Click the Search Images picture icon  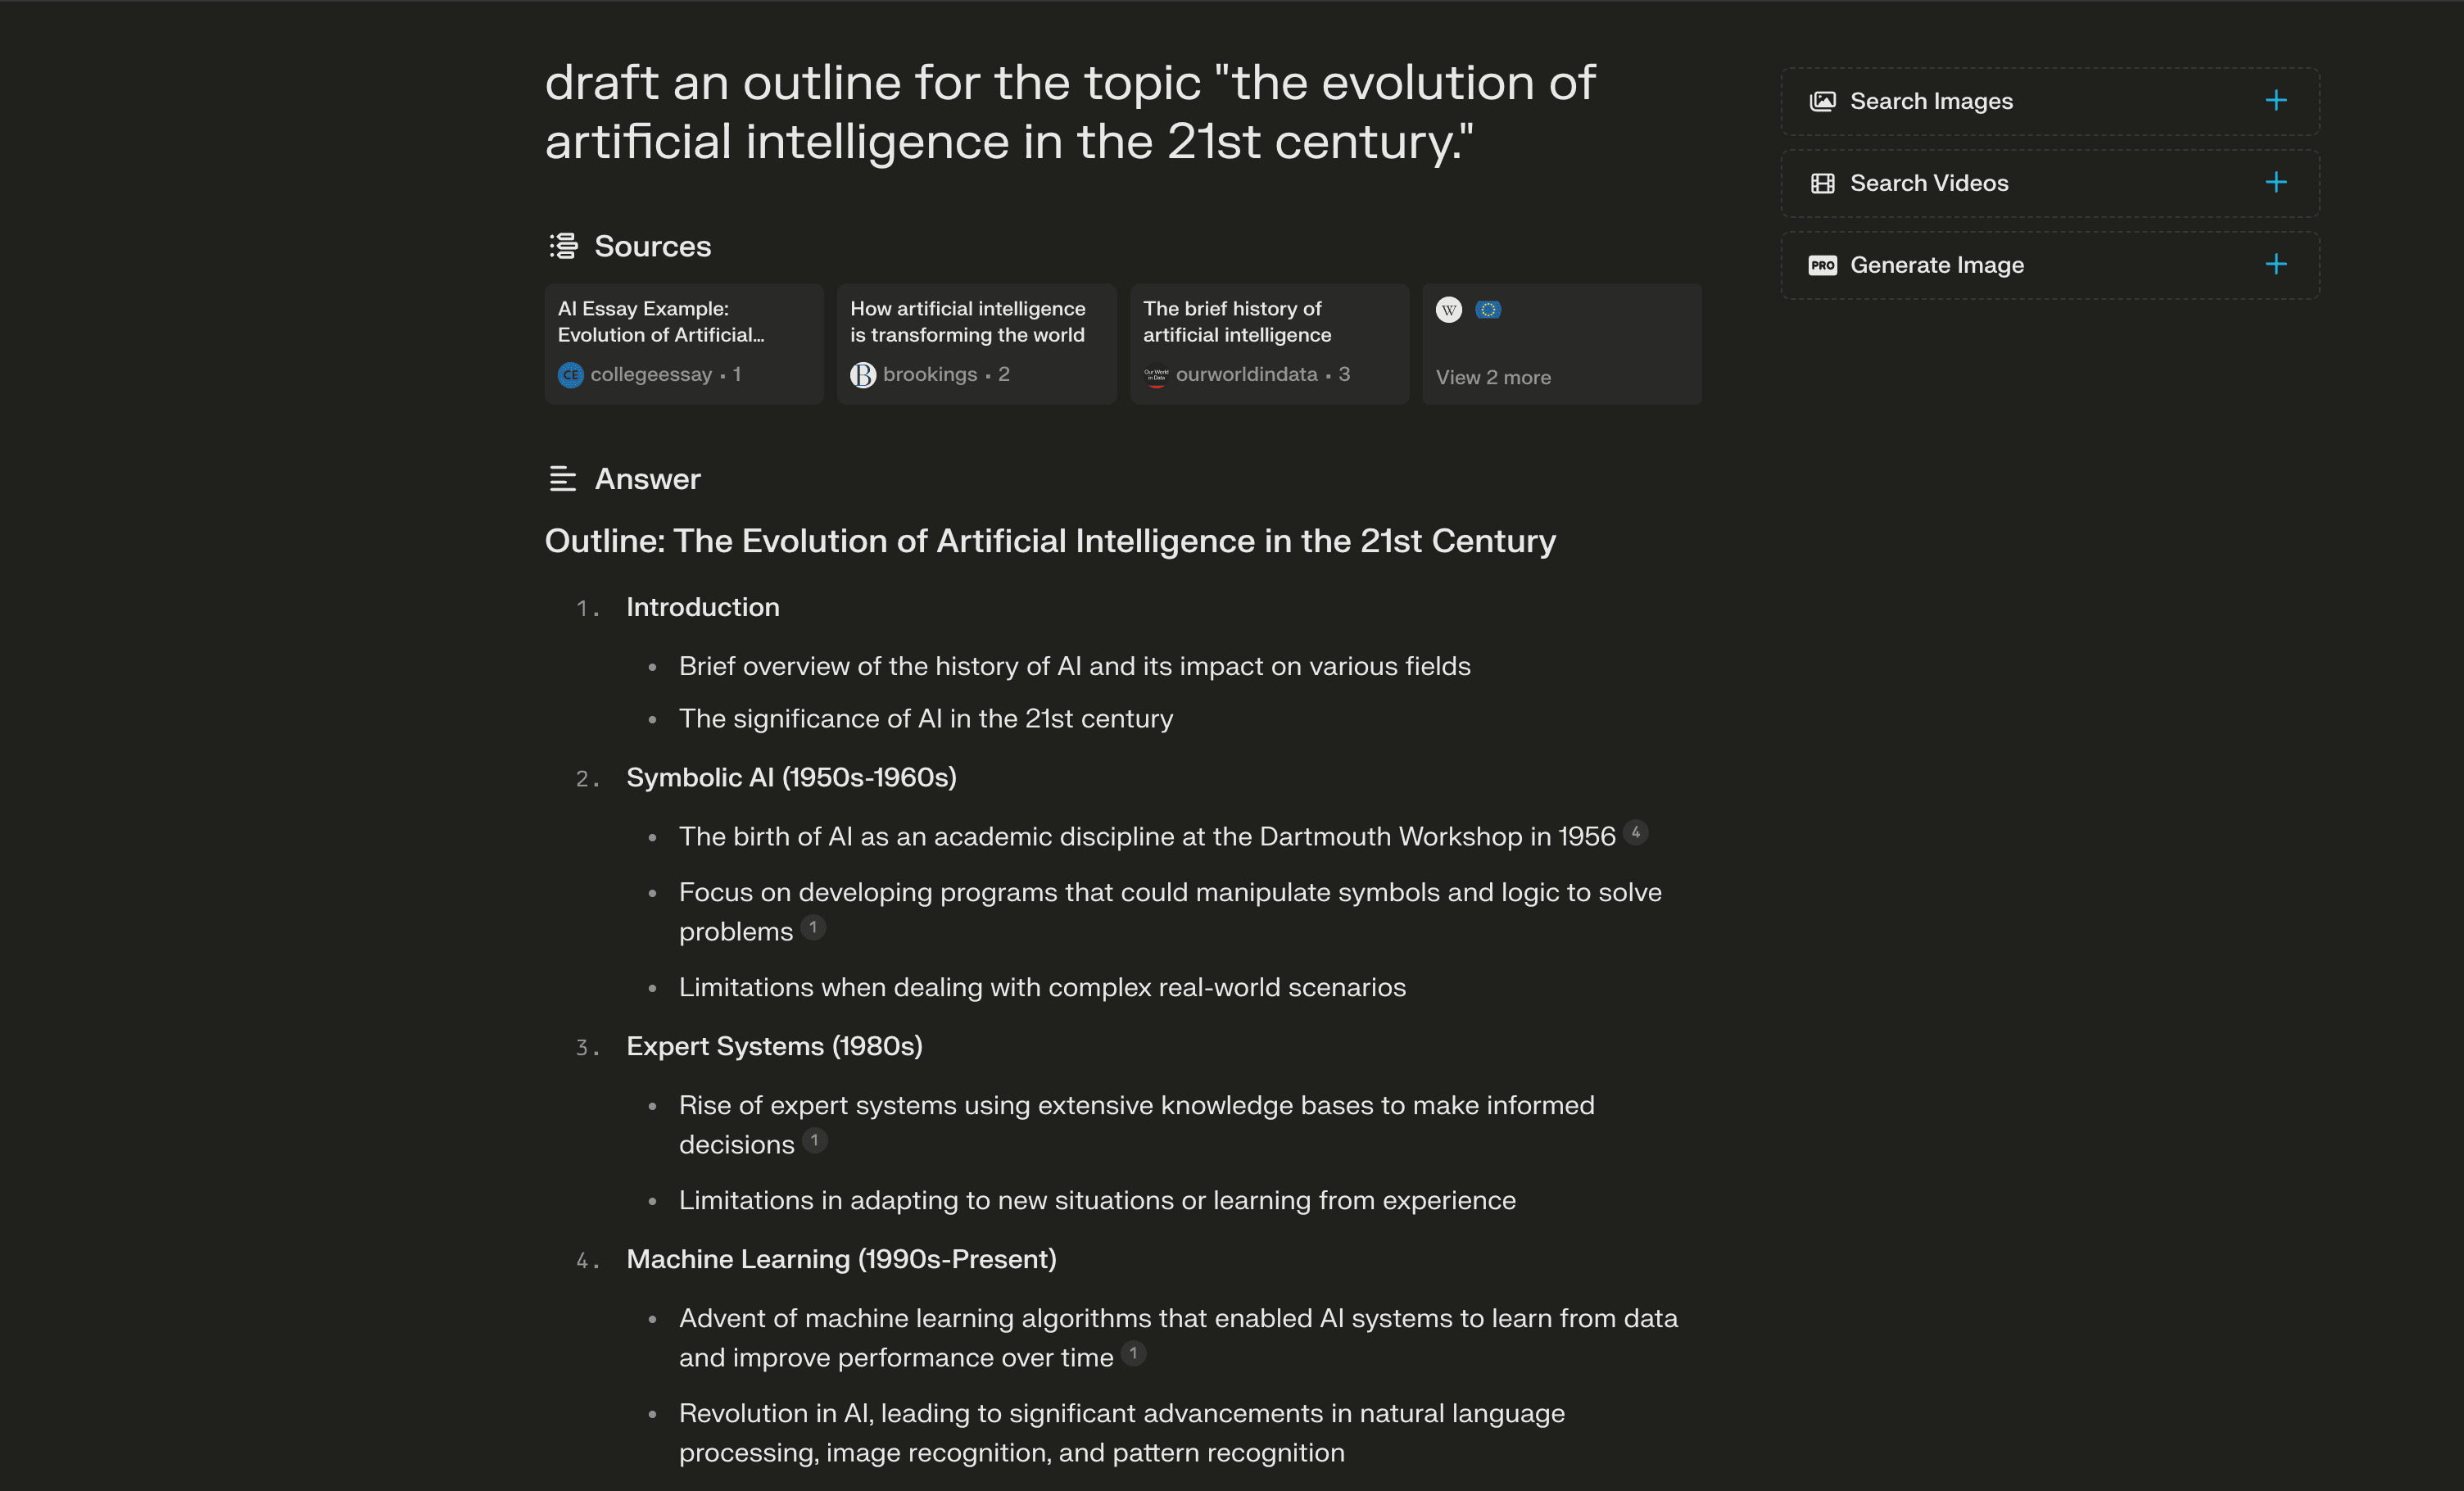point(1822,101)
